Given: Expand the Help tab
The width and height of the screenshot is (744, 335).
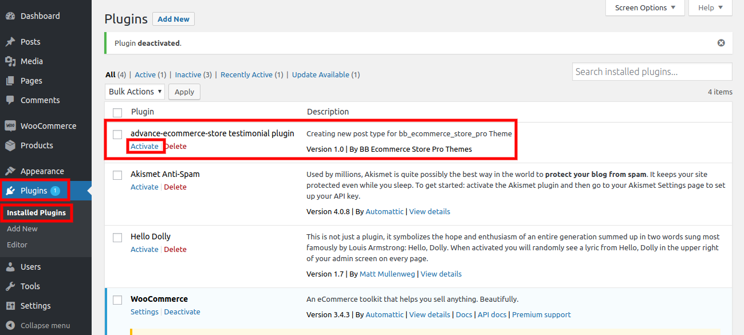Looking at the screenshot, I should pyautogui.click(x=710, y=8).
